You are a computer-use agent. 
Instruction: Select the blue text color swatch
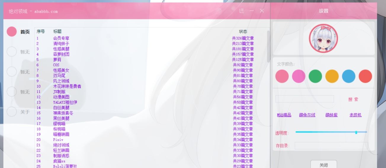click(349, 76)
